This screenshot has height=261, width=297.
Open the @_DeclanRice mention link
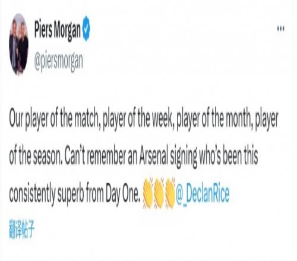coord(203,194)
